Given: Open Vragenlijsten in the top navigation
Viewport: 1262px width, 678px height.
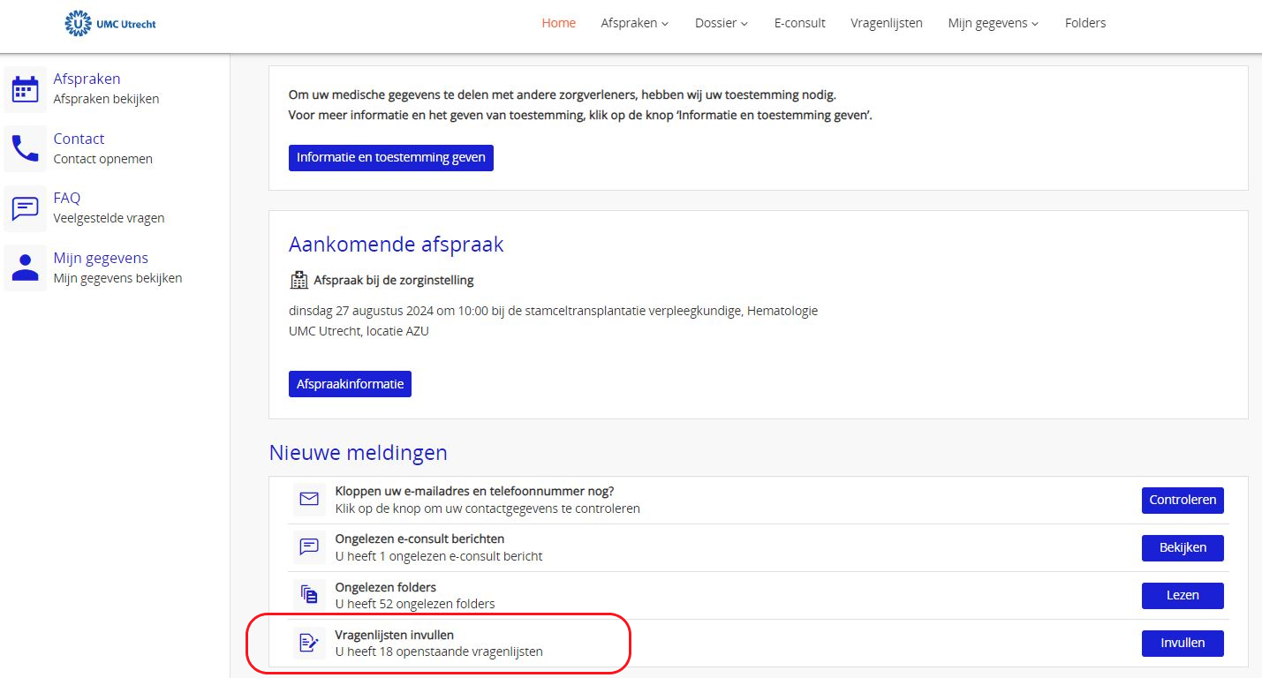Looking at the screenshot, I should [887, 23].
